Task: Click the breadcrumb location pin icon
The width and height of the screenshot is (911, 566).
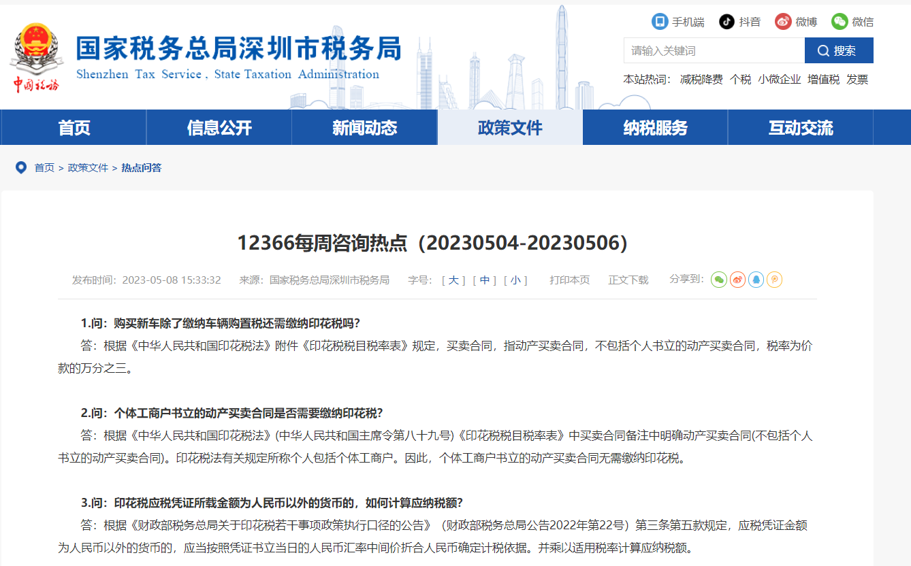Action: tap(20, 167)
